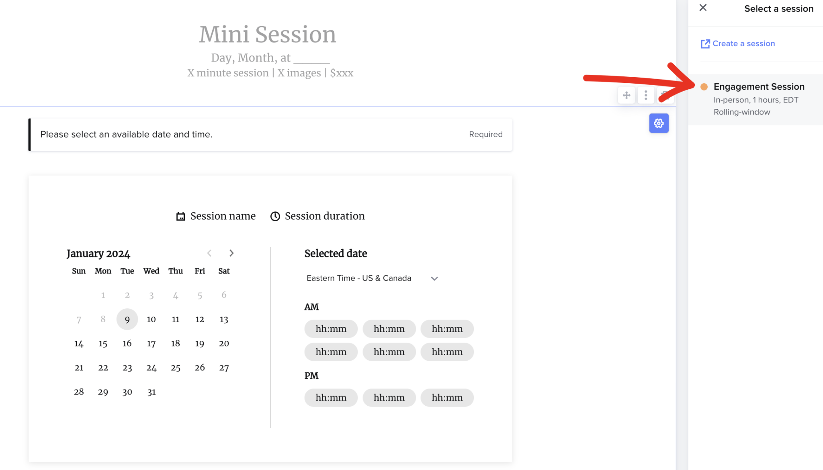823x470 pixels.
Task: Choose January 14 on the calendar
Action: 79,343
